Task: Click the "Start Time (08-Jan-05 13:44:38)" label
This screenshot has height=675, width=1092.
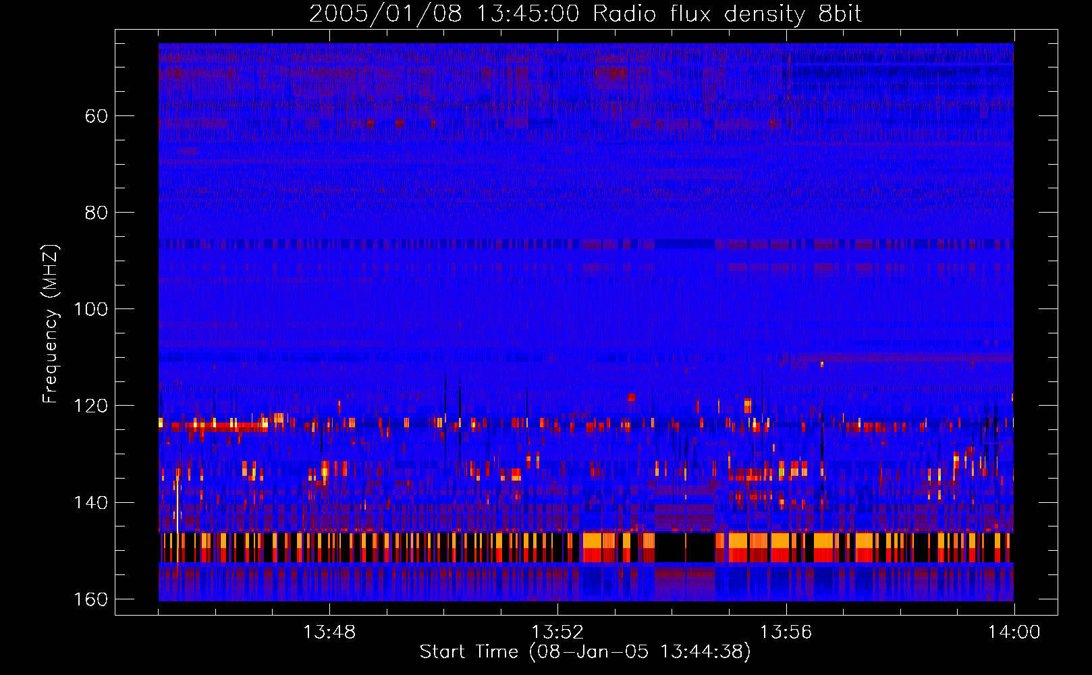Action: coord(585,652)
